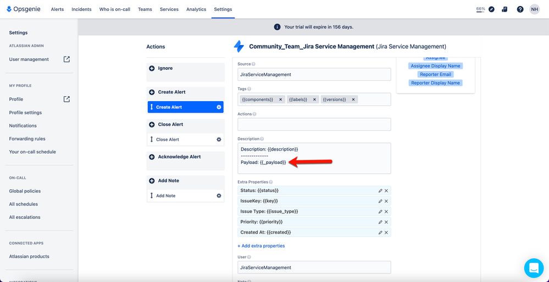
Task: Click the plus icon next to Acknowledge Alert
Action: pyautogui.click(x=152, y=157)
